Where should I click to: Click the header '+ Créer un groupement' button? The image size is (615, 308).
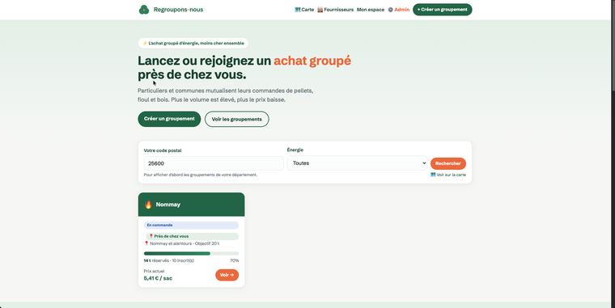(x=442, y=10)
